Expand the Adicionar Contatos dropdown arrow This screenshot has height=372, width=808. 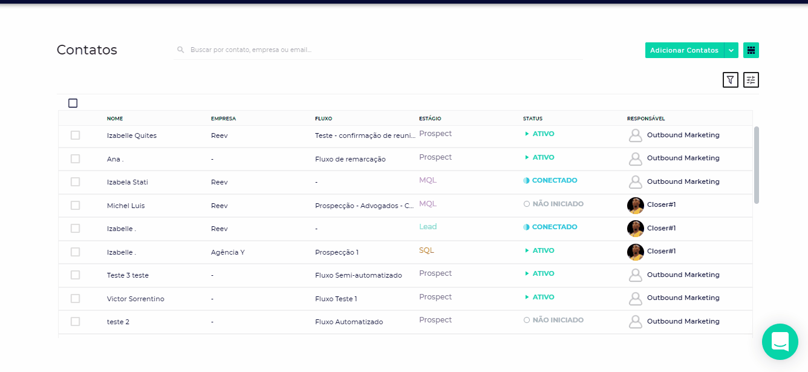point(731,50)
